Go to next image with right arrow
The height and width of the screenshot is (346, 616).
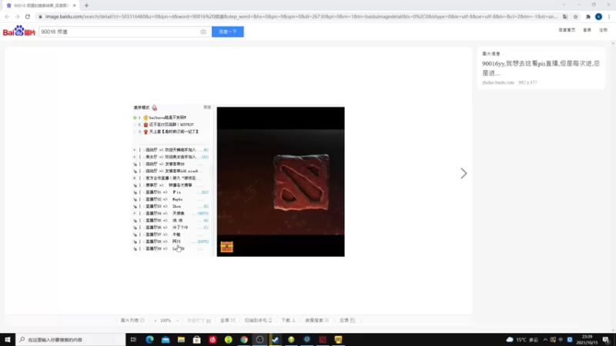pyautogui.click(x=464, y=174)
